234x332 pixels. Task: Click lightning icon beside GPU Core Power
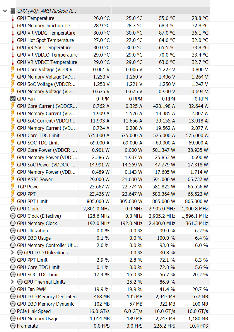(13, 150)
